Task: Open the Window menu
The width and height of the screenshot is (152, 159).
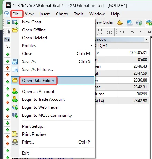Action: click(x=97, y=14)
